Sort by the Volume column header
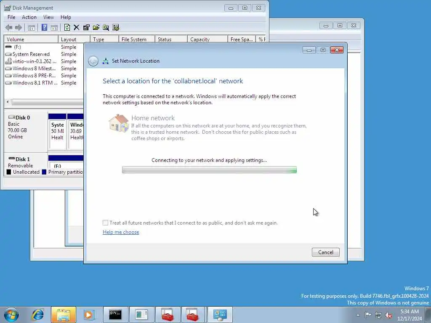 pyautogui.click(x=31, y=39)
